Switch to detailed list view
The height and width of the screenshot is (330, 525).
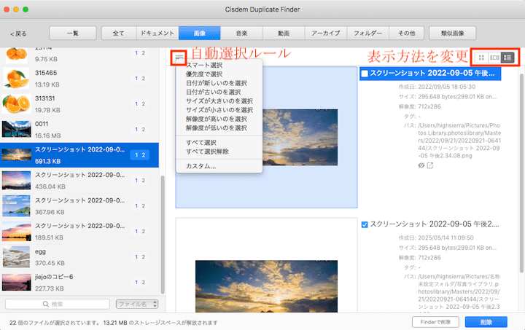pyautogui.click(x=508, y=57)
